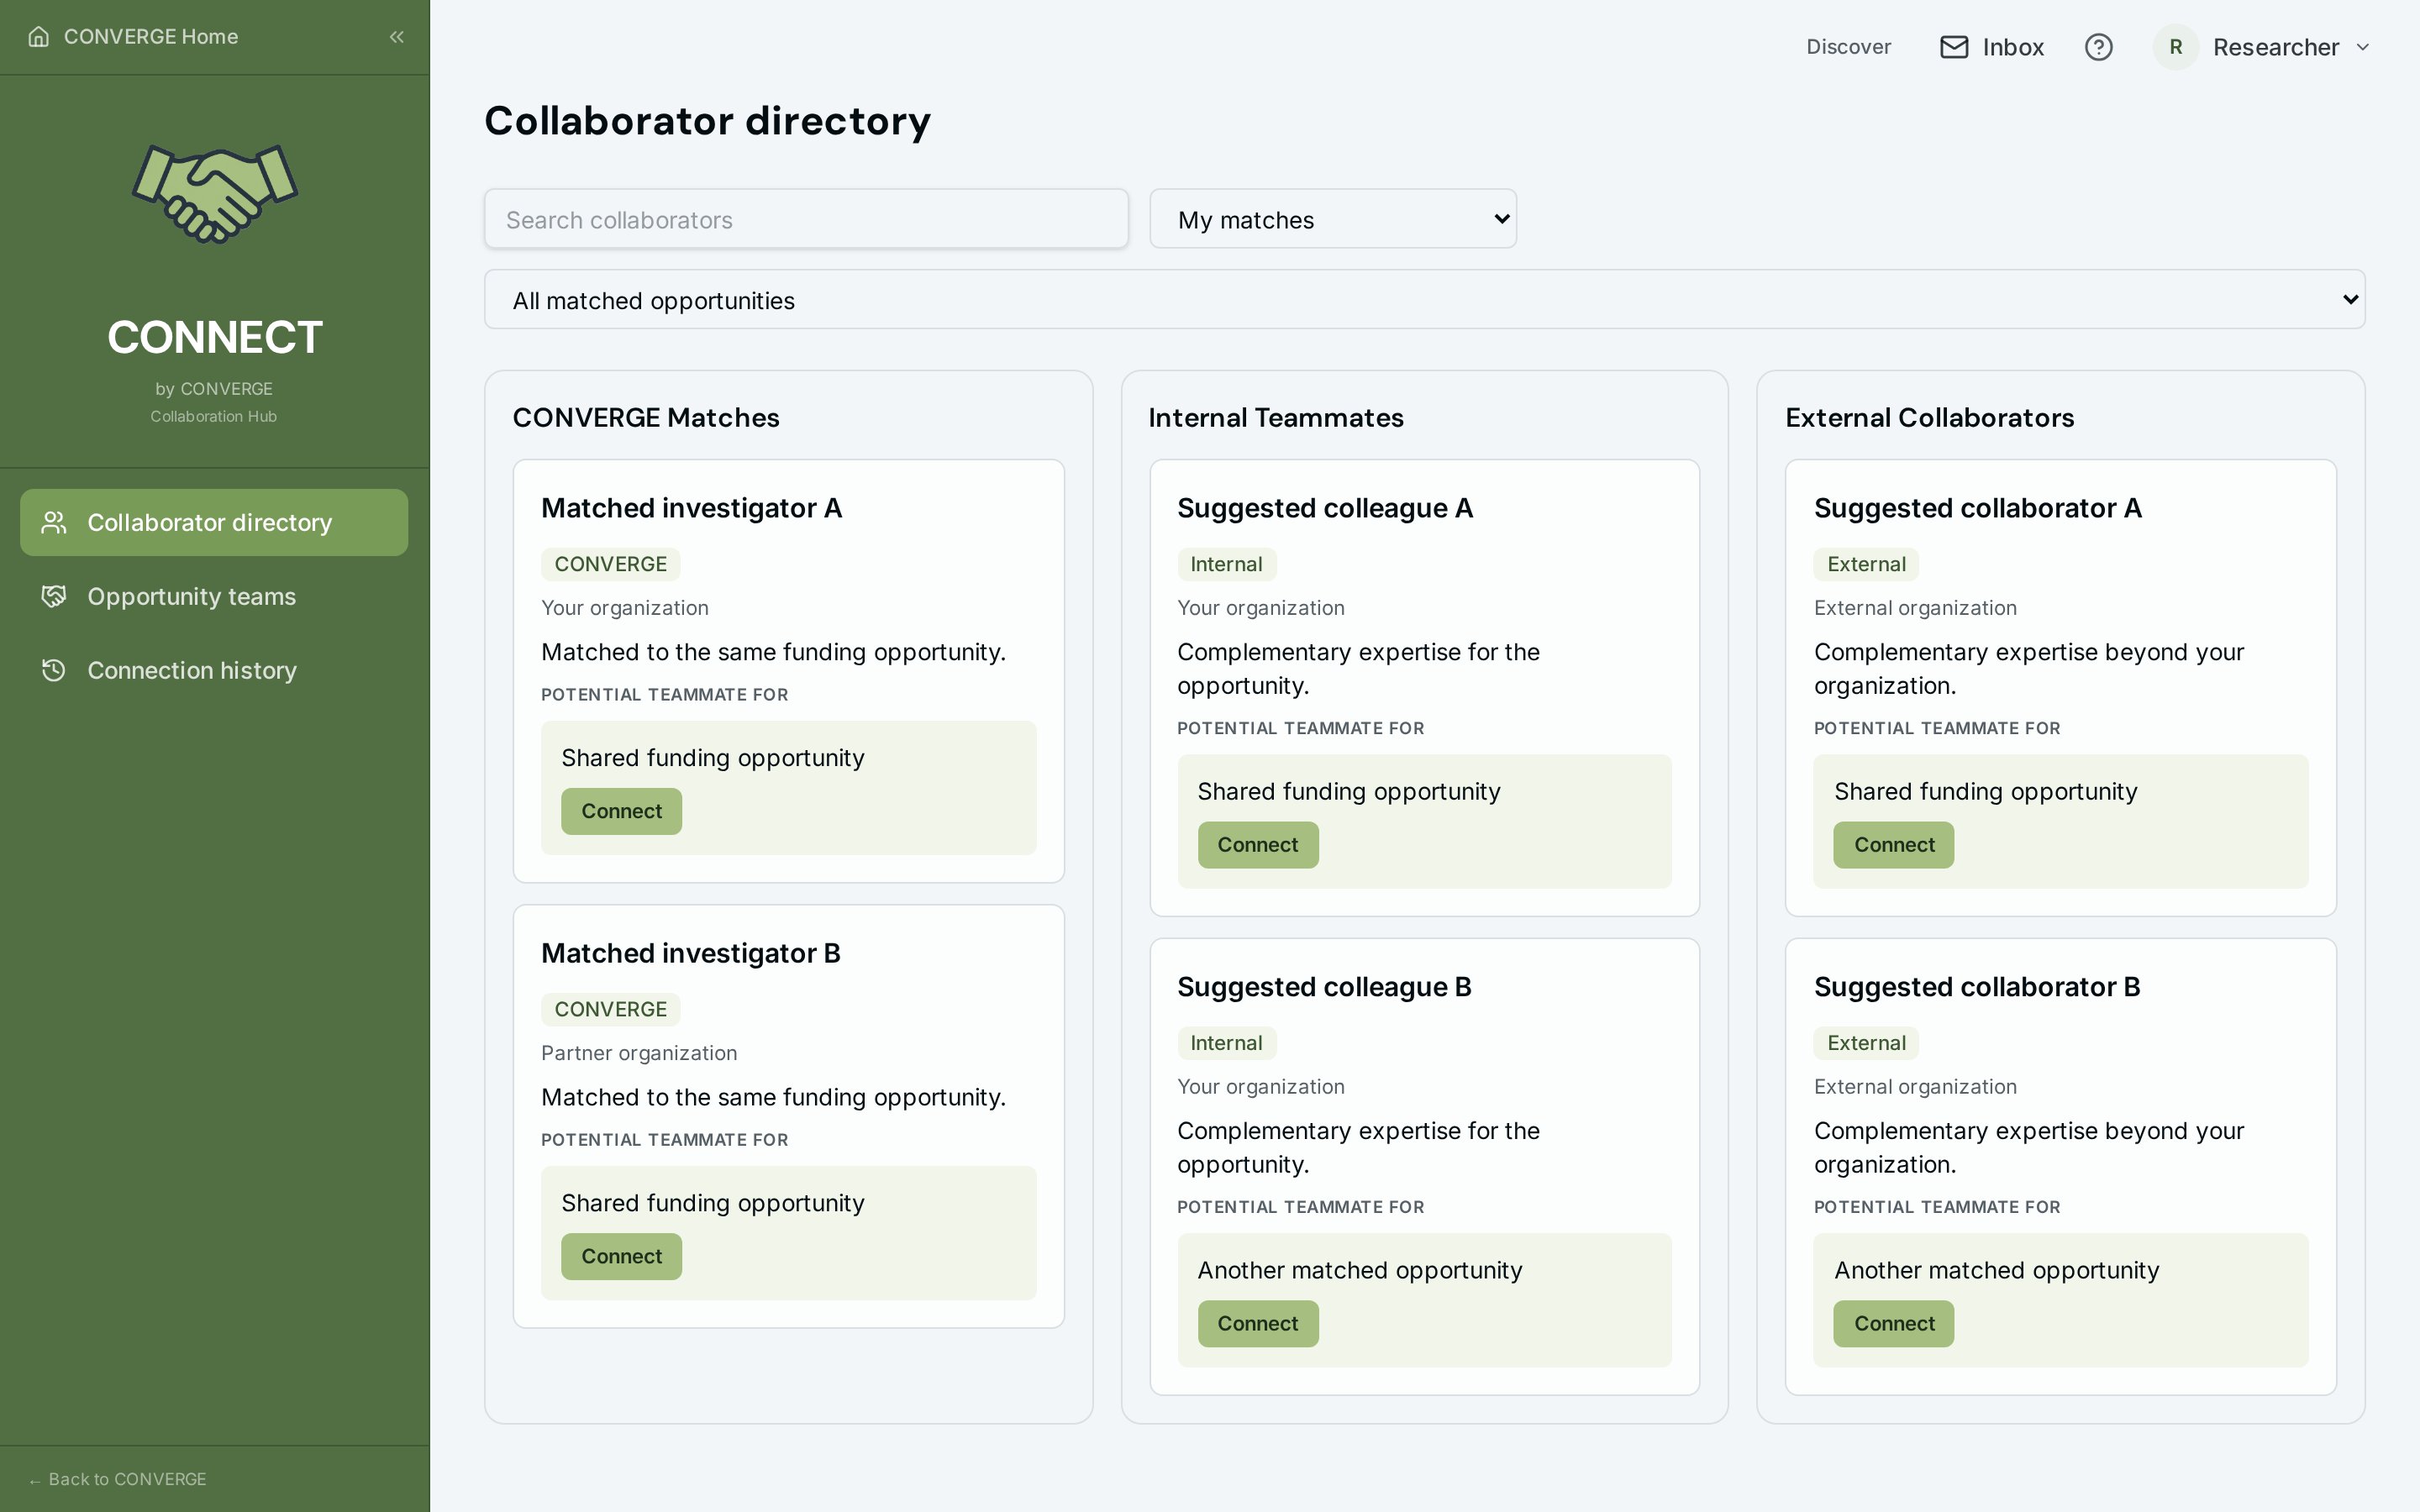Viewport: 2420px width, 1512px height.
Task: Click the Matched investigator B name
Action: [x=691, y=953]
